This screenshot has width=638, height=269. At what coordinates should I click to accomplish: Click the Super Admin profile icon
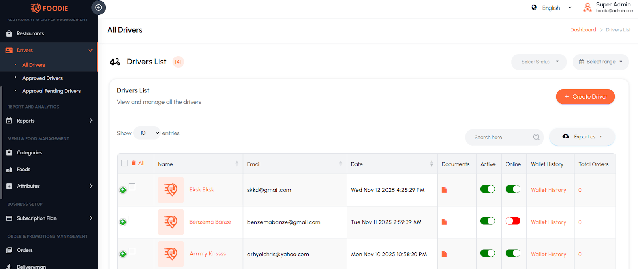(x=587, y=8)
